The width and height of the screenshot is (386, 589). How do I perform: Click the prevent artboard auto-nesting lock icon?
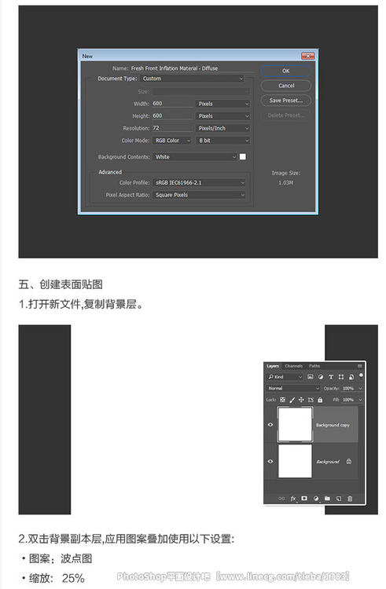(x=311, y=400)
